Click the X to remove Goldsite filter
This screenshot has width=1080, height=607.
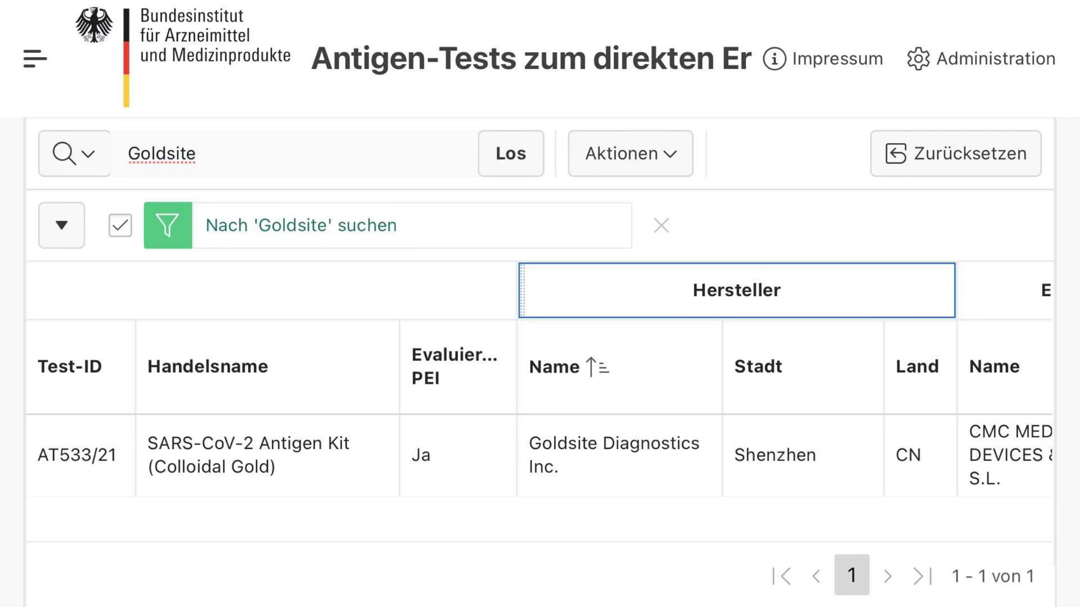(660, 225)
